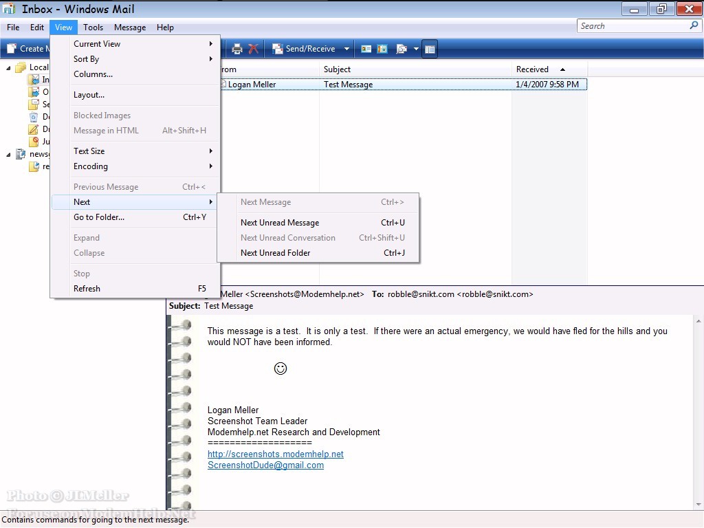Click the Send/Receive button
Screen dimensions: 704x528
[x=304, y=49]
